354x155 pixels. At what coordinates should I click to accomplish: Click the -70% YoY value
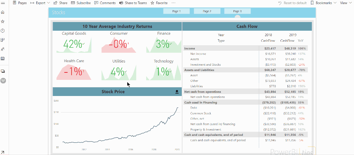point(301,70)
